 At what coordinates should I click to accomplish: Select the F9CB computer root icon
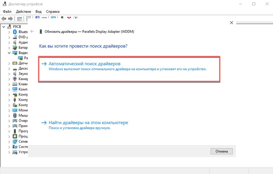click(x=9, y=27)
